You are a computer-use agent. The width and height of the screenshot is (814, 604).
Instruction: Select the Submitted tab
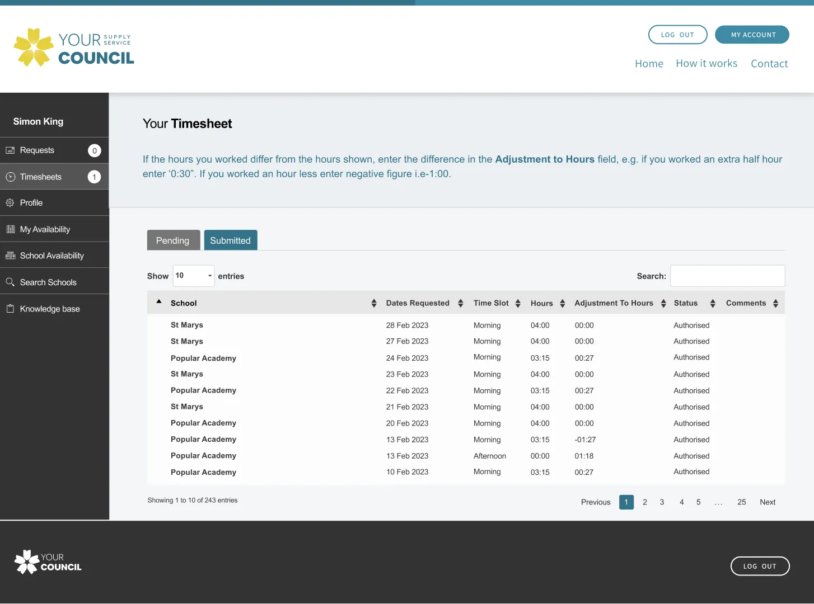[x=230, y=240]
